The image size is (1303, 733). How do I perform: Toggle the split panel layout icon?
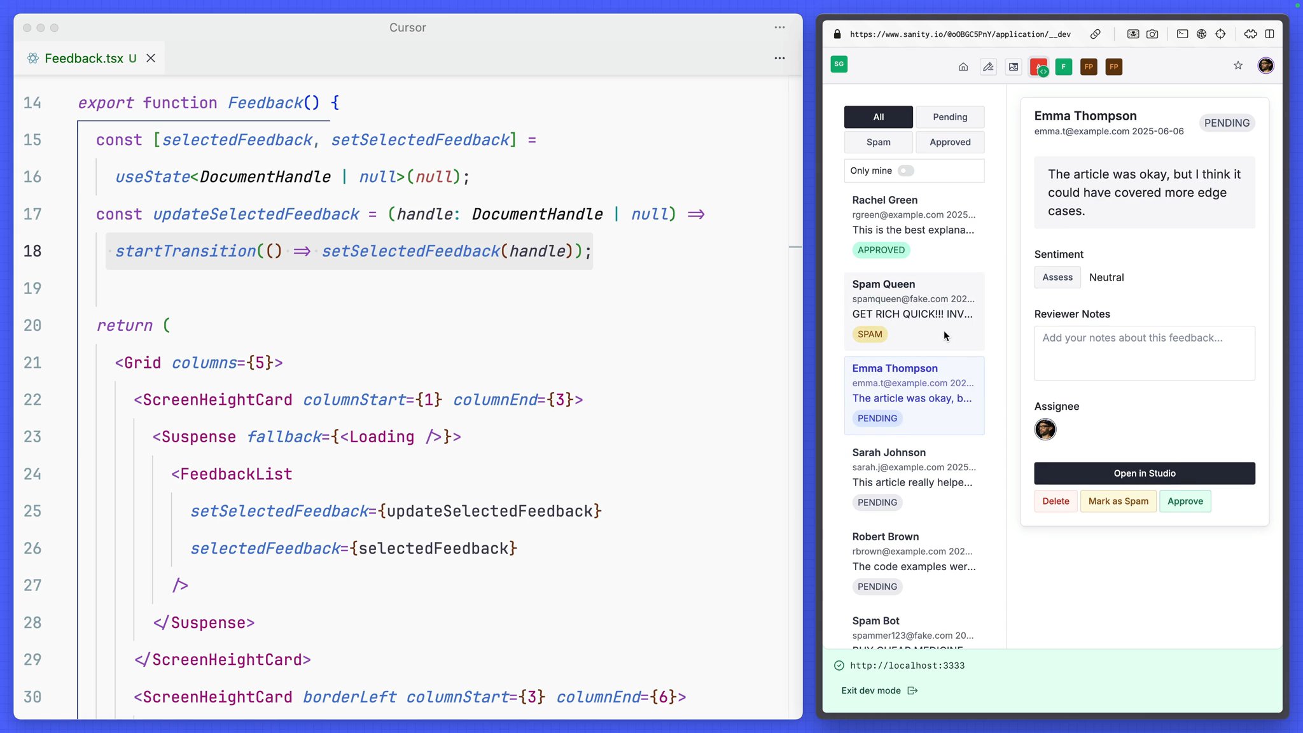click(1269, 34)
